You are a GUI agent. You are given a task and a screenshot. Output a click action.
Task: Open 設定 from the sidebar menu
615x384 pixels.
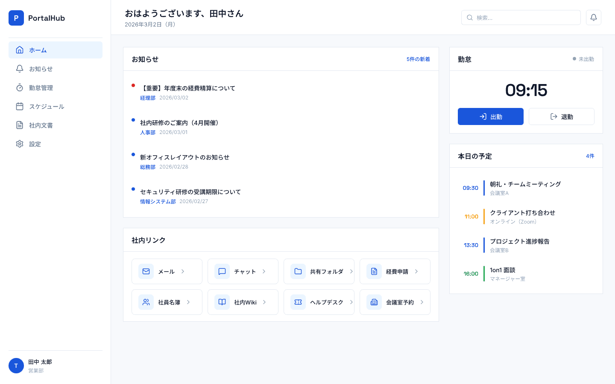35,144
